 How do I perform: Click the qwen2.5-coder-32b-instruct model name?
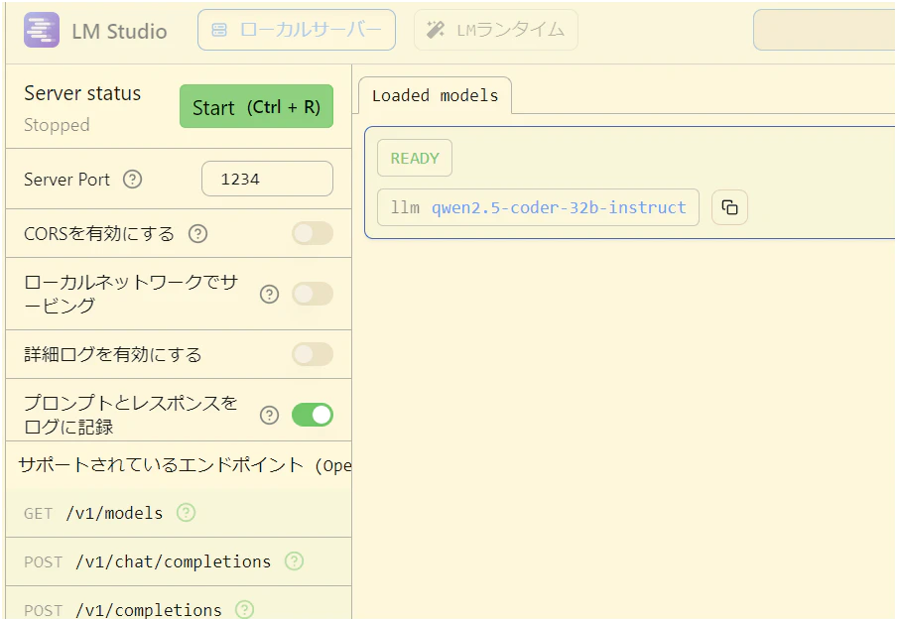[559, 207]
